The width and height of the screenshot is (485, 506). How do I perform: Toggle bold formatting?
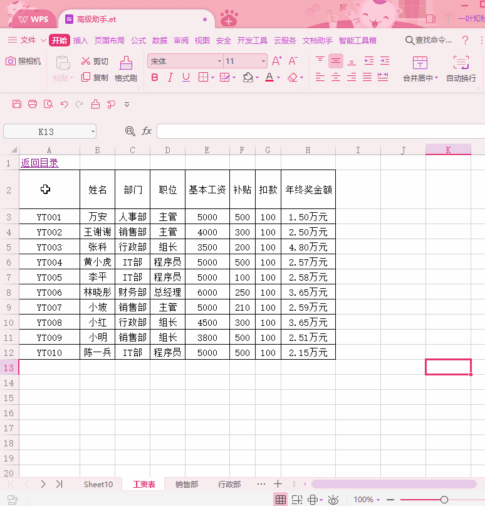tap(155, 77)
